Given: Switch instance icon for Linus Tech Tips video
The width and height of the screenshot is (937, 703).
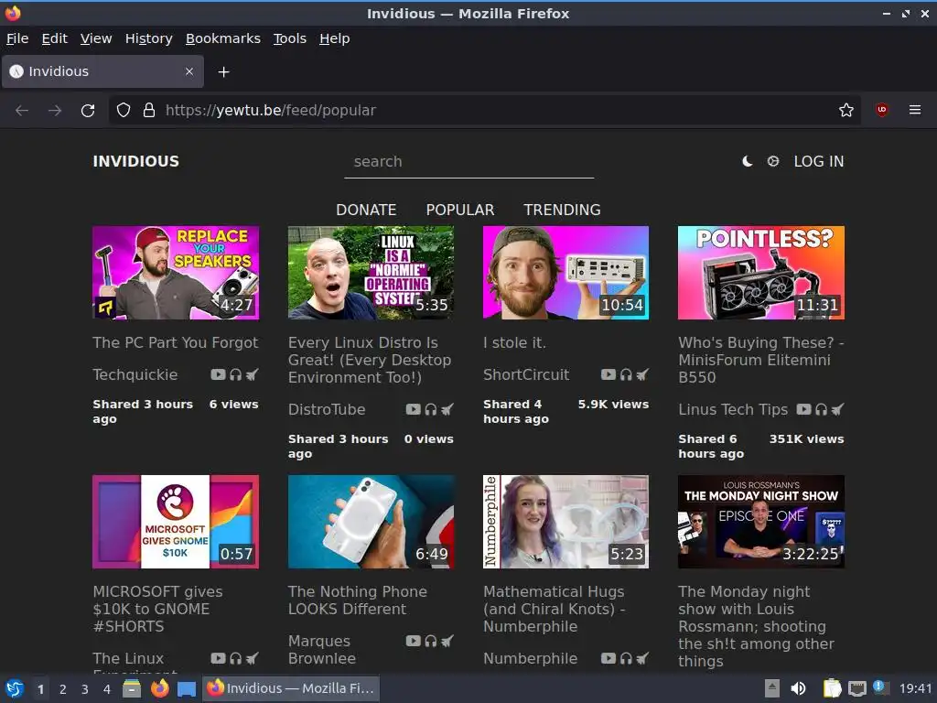Looking at the screenshot, I should 838,409.
